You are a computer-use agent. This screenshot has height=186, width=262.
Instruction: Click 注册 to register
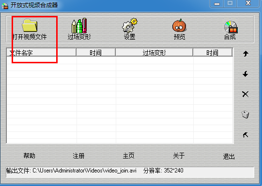coord(78,156)
